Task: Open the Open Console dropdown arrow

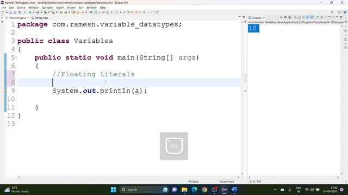Action: (333, 17)
